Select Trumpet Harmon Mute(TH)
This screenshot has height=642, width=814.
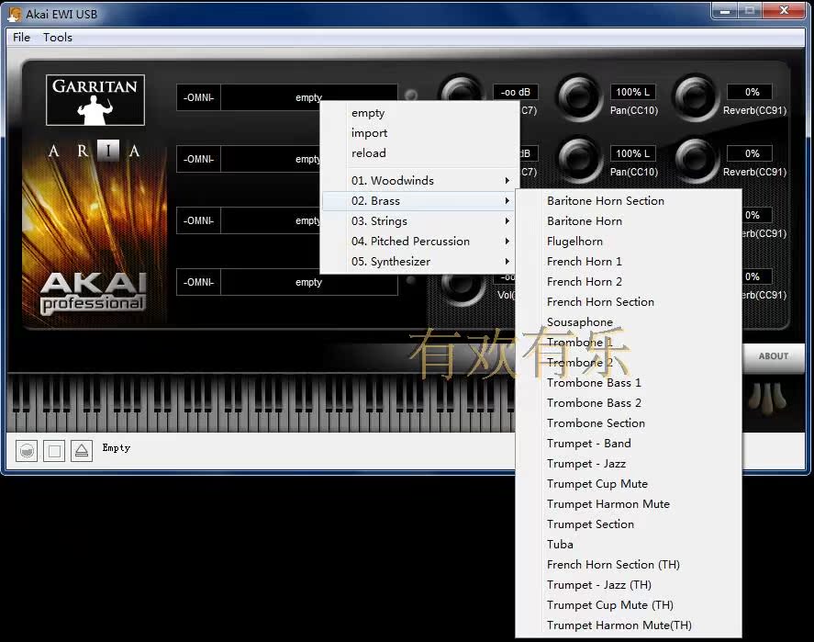[629, 625]
